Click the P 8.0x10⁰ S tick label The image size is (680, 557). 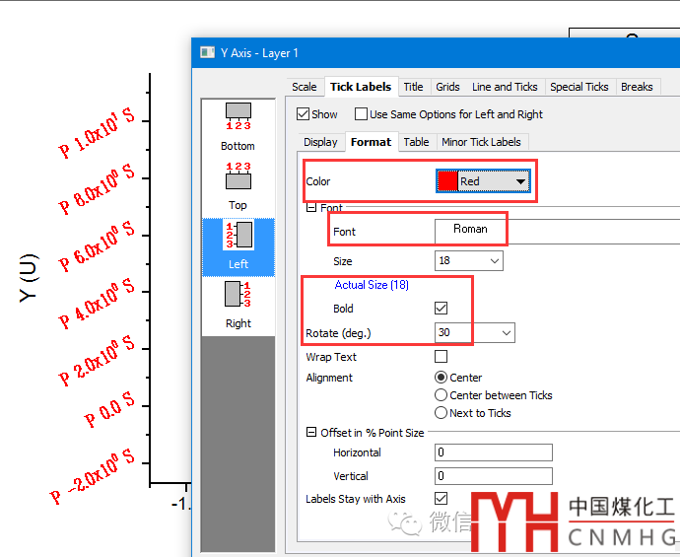[x=97, y=189]
